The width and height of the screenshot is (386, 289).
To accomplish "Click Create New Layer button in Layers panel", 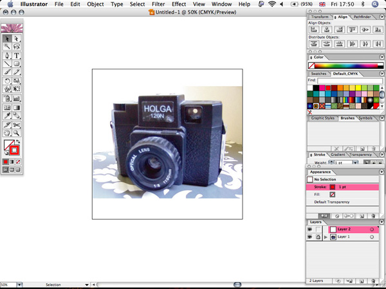I will (x=362, y=281).
